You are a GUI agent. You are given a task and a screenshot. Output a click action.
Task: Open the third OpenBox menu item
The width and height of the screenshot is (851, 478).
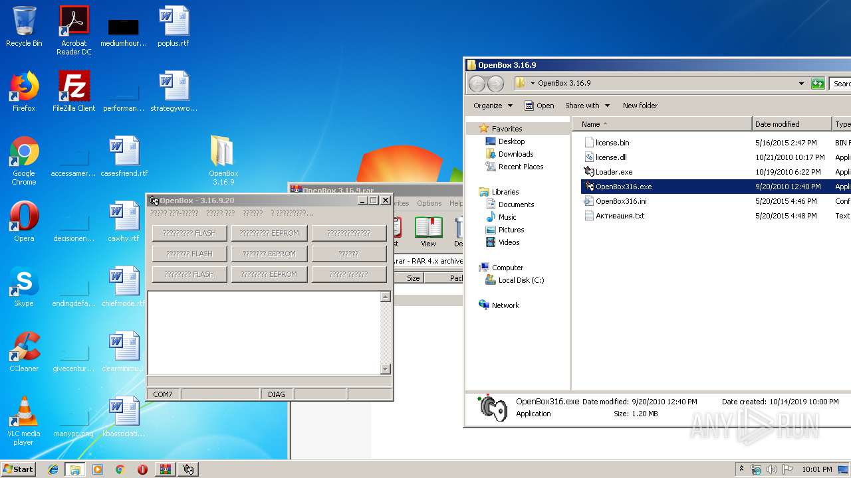click(x=253, y=213)
